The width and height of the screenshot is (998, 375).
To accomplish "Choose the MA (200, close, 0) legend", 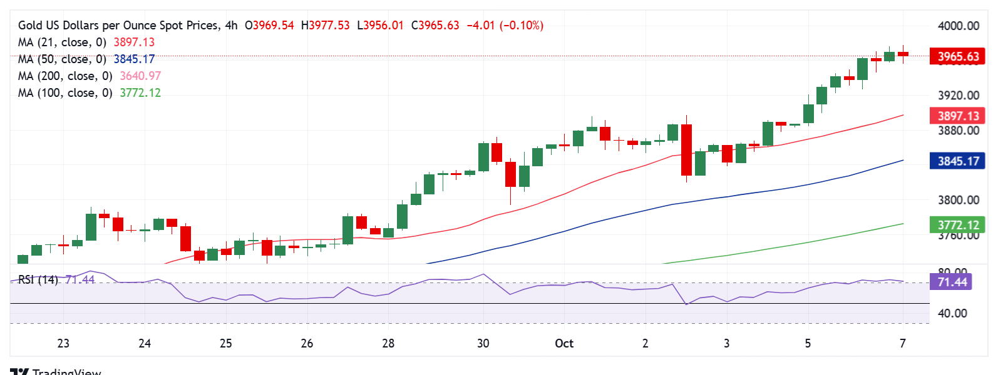I will click(65, 76).
